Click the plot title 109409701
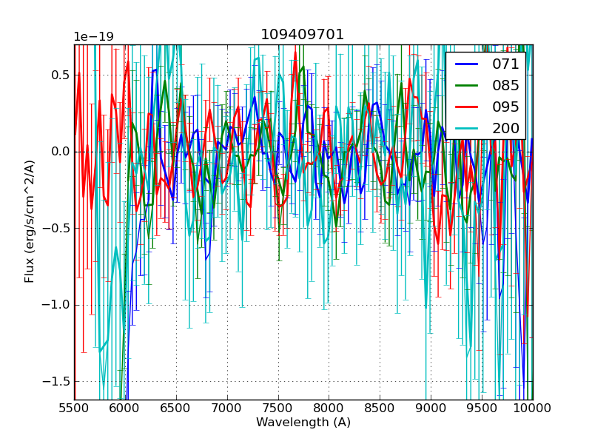The width and height of the screenshot is (592, 444). (x=303, y=35)
